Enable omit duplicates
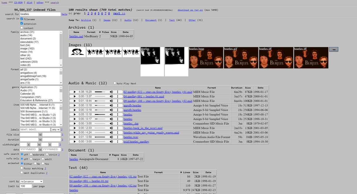The width and height of the screenshot is (357, 194). tap(22, 172)
